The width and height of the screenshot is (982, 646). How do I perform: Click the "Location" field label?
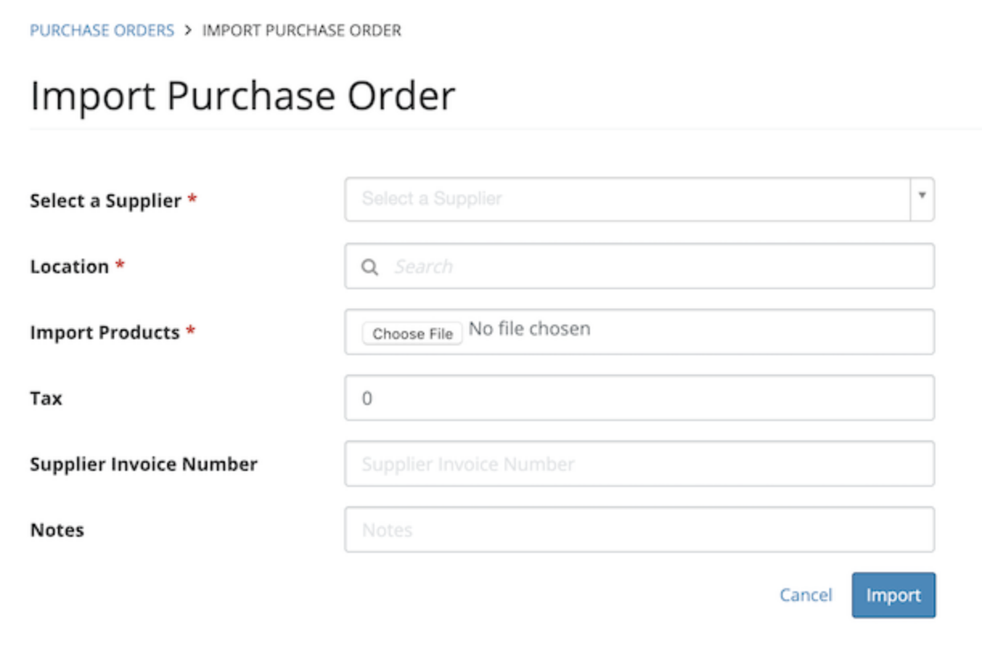click(69, 267)
